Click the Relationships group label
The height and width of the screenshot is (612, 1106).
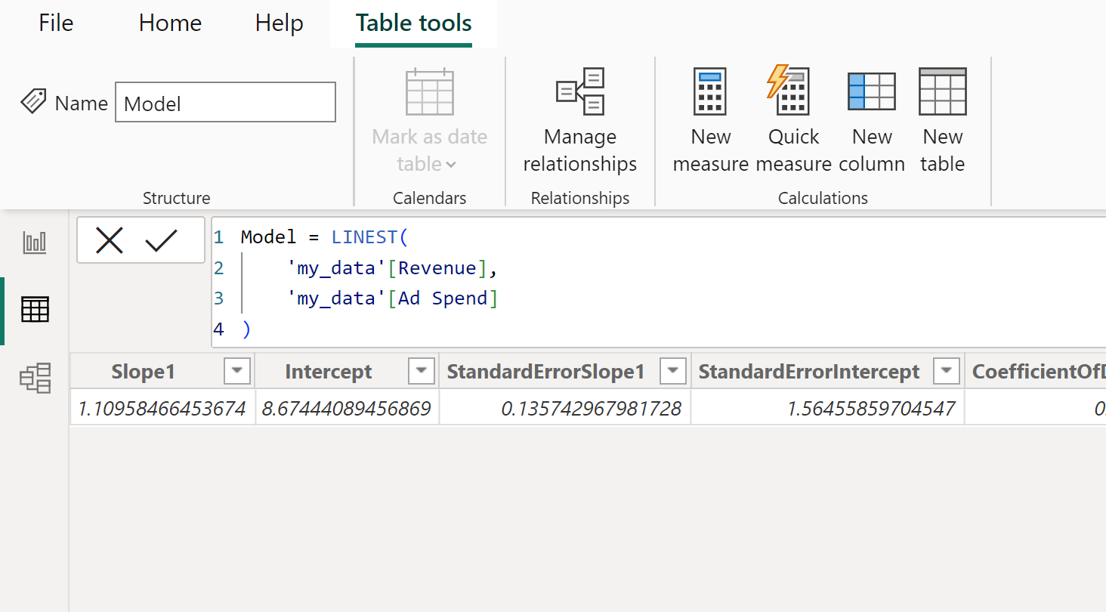(580, 198)
